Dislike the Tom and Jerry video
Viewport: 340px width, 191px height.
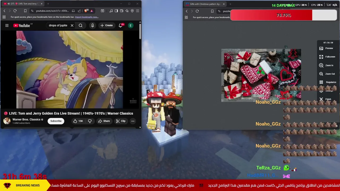(90, 121)
